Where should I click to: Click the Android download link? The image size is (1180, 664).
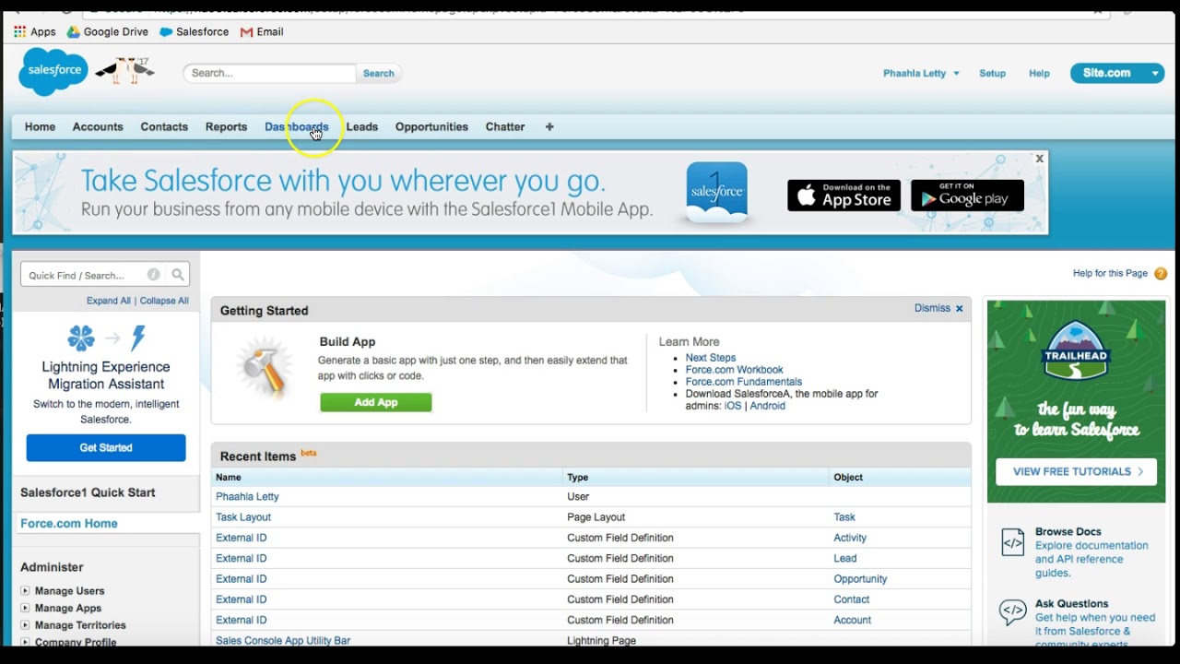point(768,406)
